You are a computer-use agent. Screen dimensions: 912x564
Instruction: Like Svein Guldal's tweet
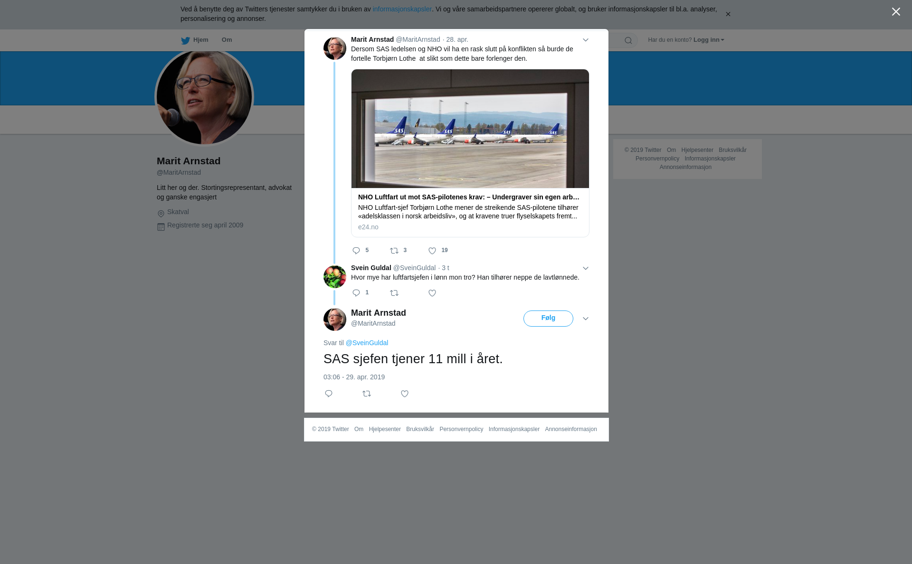[x=432, y=293]
